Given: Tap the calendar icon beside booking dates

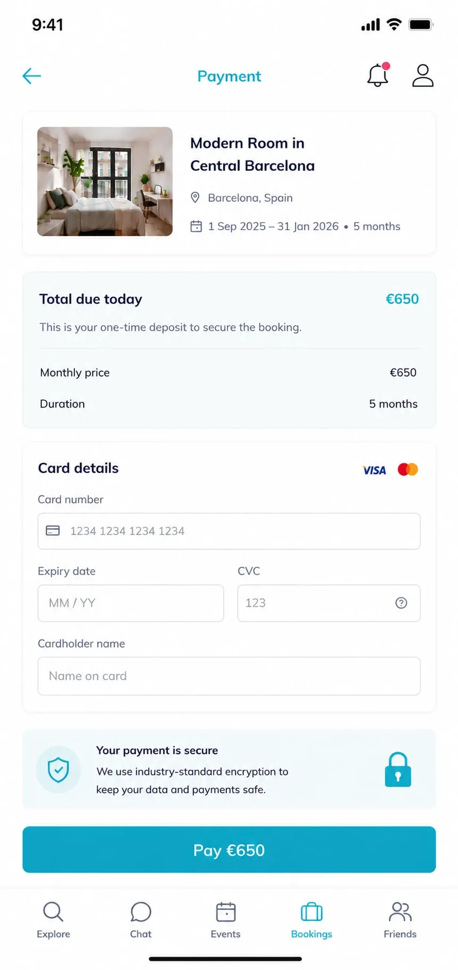Looking at the screenshot, I should (196, 227).
